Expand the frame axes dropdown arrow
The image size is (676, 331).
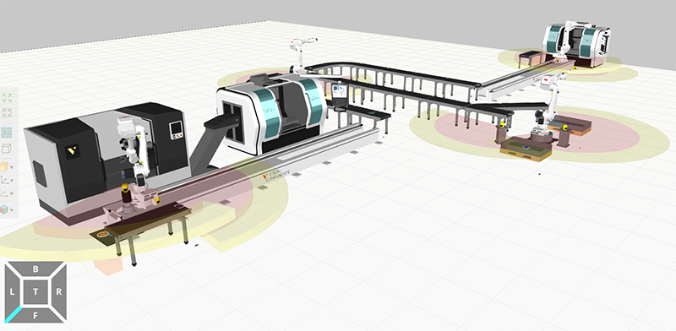tap(12, 181)
